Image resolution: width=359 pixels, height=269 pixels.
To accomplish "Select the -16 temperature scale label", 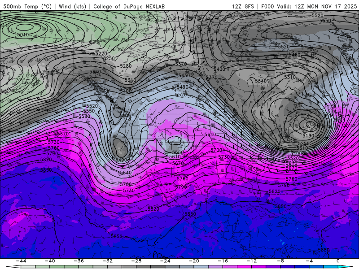I will click(x=223, y=261).
